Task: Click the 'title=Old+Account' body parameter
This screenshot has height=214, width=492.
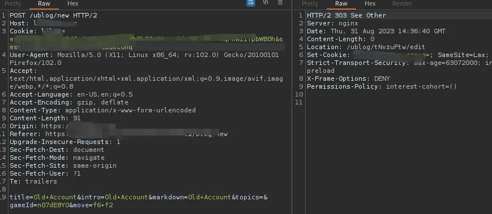Action: pyautogui.click(x=43, y=197)
